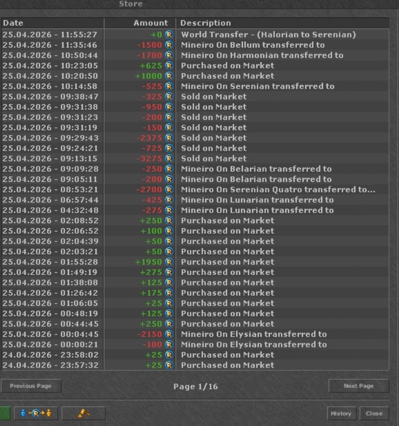Click the coin icon beside +1000
Screen dimensions: 399x426
click(x=169, y=76)
